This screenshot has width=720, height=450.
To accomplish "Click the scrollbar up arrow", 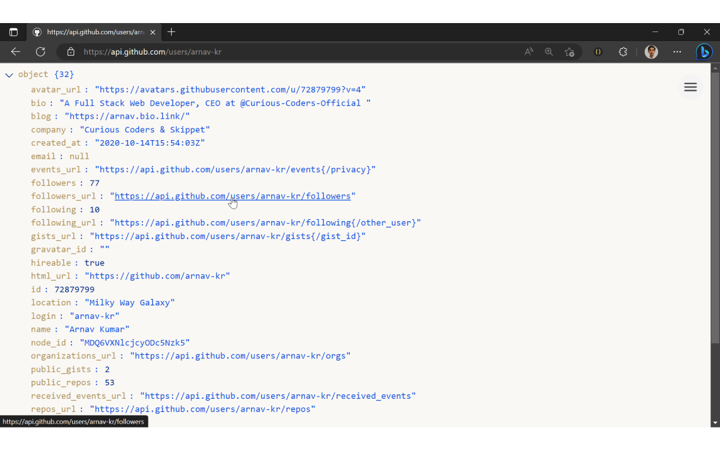I will click(715, 67).
